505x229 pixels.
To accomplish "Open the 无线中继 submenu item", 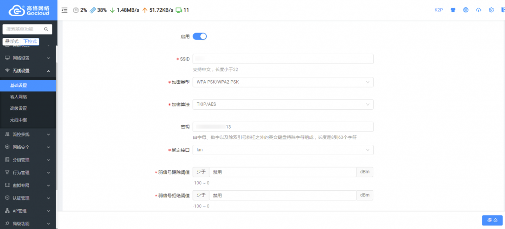I will [28, 120].
